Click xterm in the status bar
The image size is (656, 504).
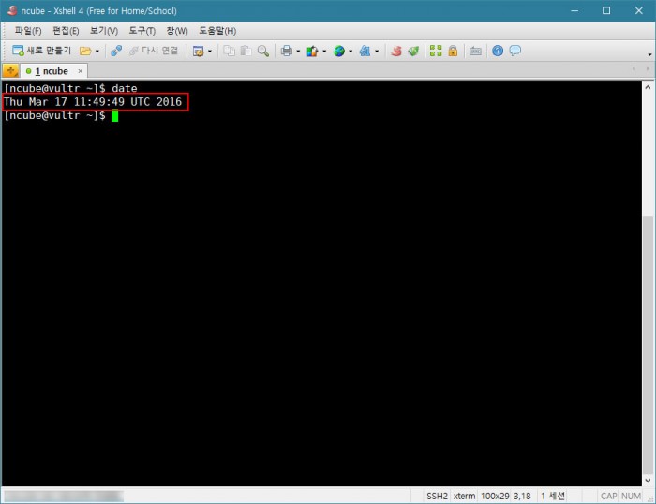[465, 497]
